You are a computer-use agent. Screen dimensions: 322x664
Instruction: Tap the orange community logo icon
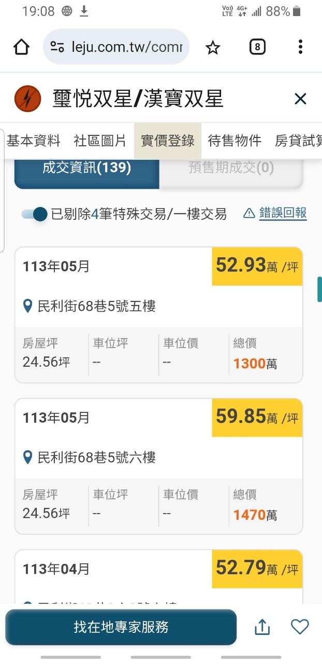[x=28, y=99]
